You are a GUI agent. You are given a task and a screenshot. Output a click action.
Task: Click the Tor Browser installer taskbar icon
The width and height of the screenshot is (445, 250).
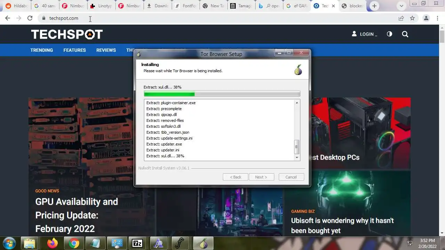coord(203,243)
